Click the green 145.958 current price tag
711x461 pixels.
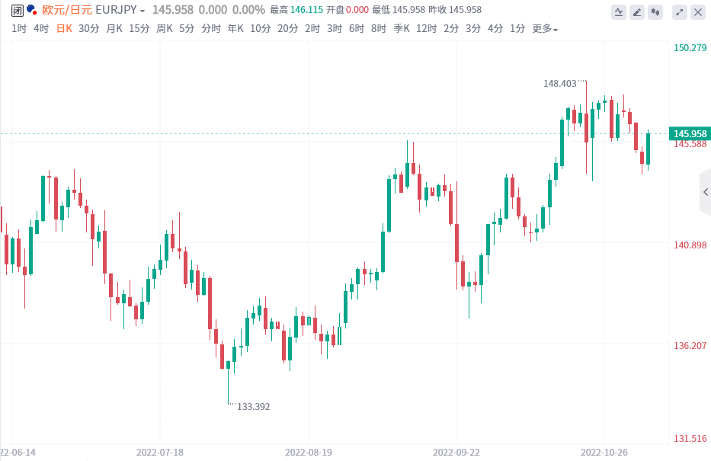(689, 134)
